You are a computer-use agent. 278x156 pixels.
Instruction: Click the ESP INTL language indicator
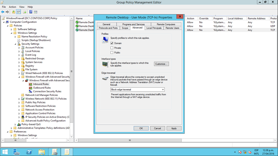coord(256,152)
